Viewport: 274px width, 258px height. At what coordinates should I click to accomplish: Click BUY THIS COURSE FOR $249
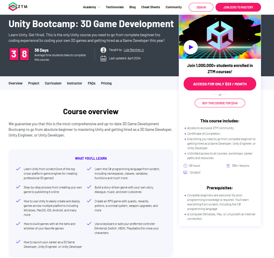220,103
